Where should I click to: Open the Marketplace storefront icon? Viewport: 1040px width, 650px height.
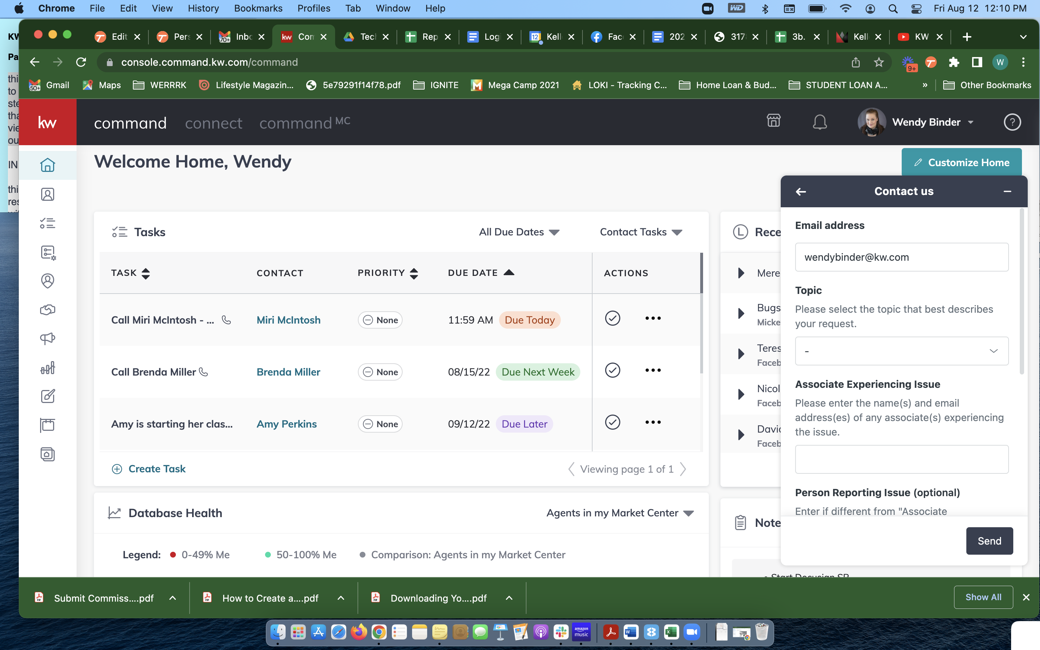773,121
